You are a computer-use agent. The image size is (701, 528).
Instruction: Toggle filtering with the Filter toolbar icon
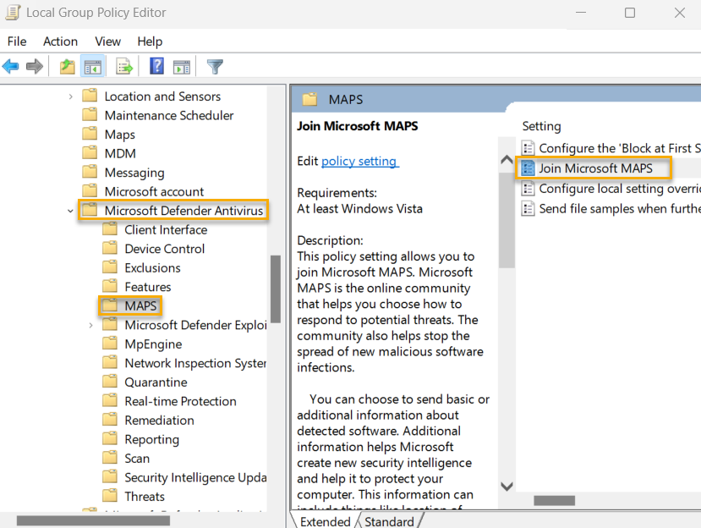[x=214, y=66]
